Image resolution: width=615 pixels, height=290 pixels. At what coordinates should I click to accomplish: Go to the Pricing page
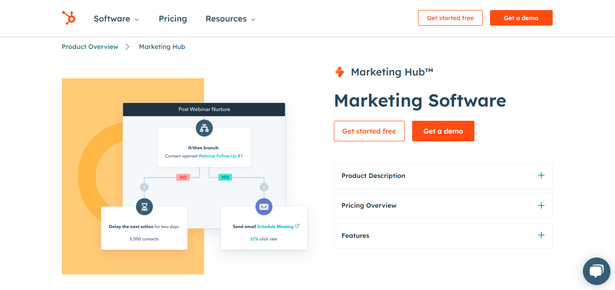click(173, 19)
